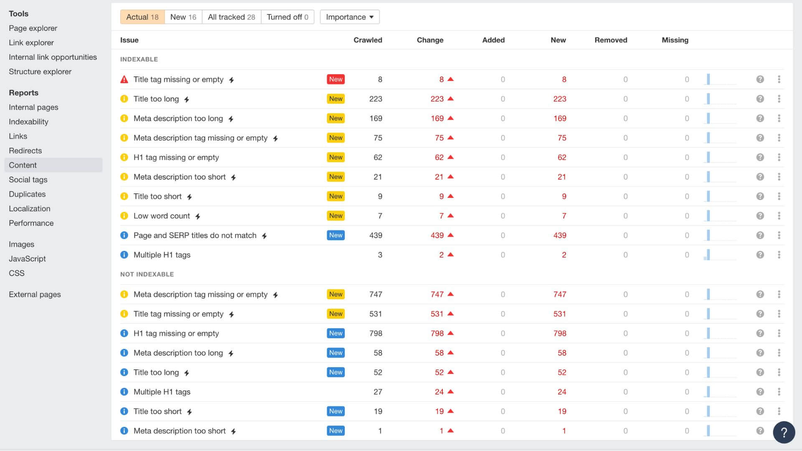The height and width of the screenshot is (451, 802).
Task: Open three-dot menu for not indexable Title too short
Action: pos(779,411)
